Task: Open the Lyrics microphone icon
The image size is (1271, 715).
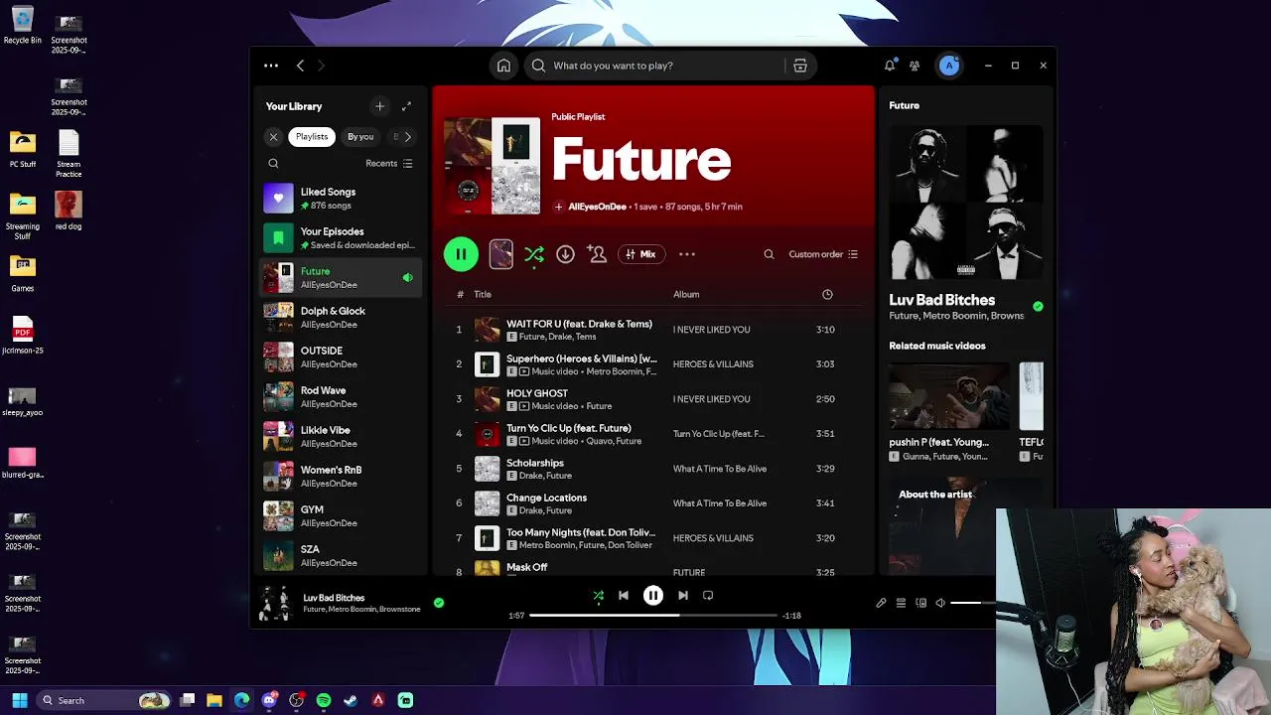Action: coord(881,603)
